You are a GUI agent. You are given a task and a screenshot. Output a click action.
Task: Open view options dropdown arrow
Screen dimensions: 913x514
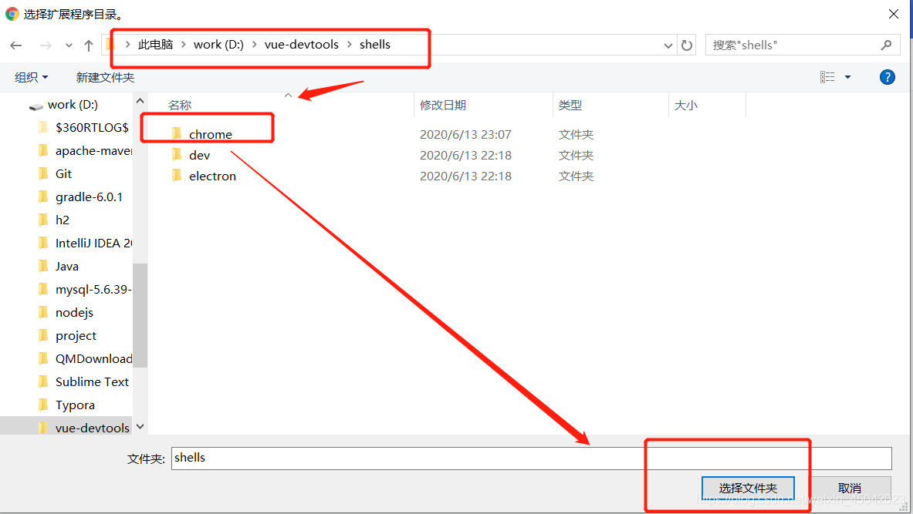pyautogui.click(x=847, y=77)
